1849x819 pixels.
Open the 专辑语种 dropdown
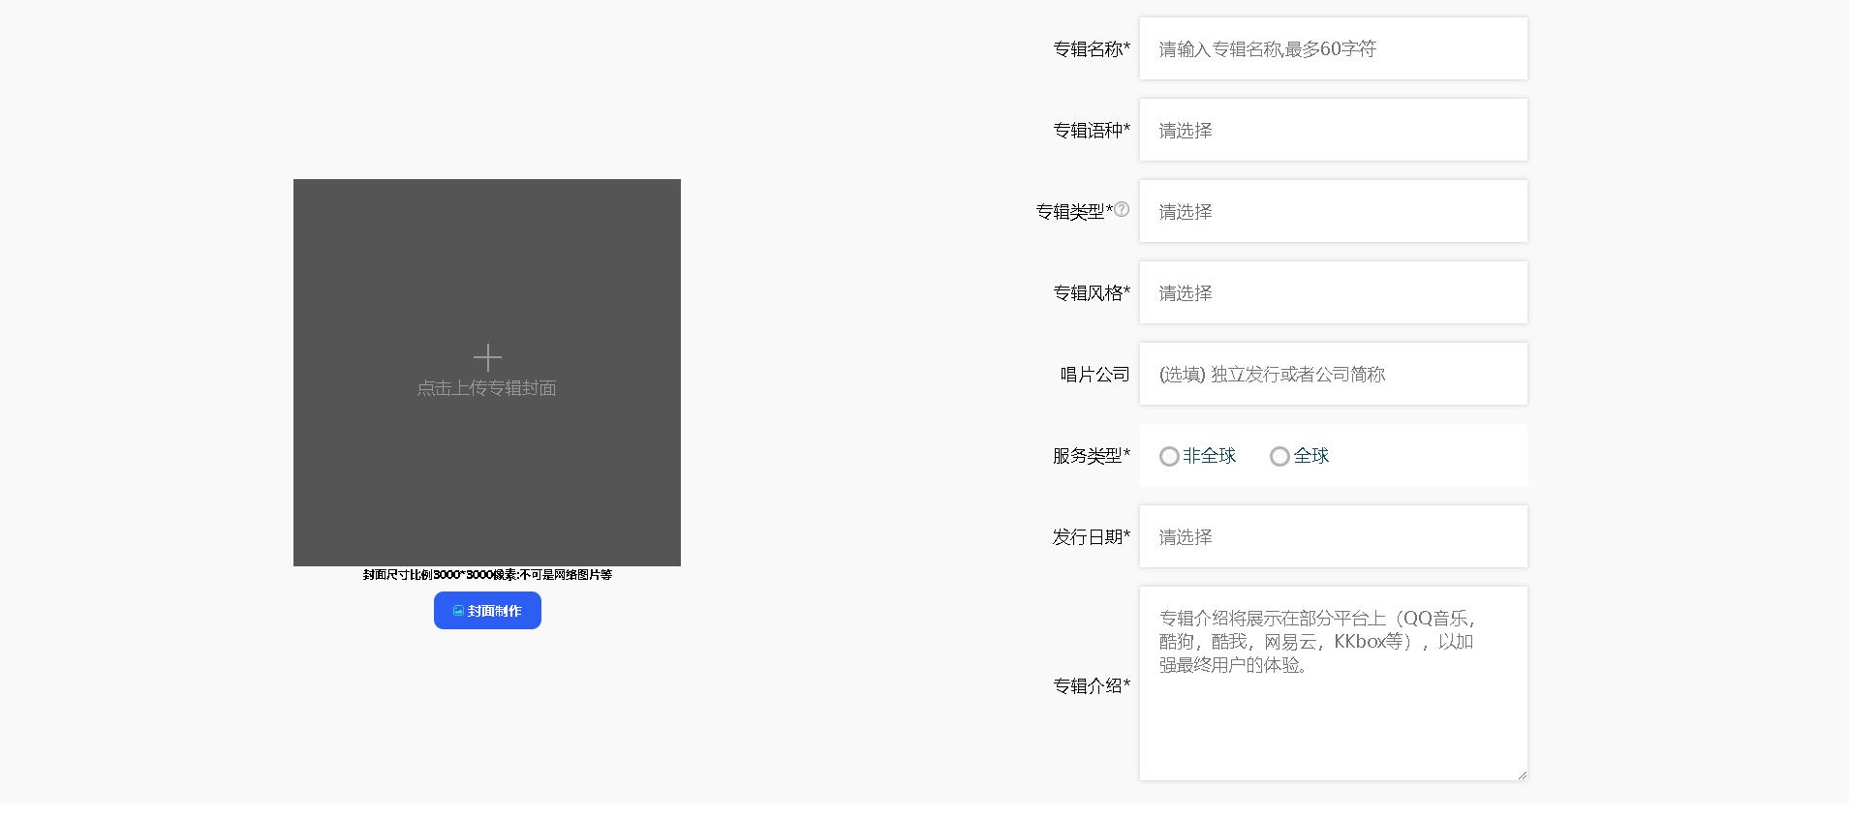(x=1333, y=130)
